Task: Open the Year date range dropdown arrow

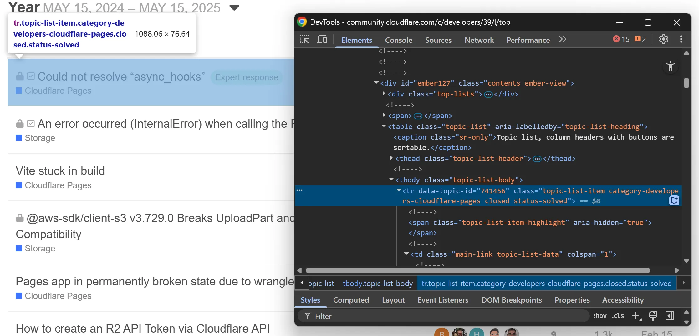Action: click(x=234, y=7)
